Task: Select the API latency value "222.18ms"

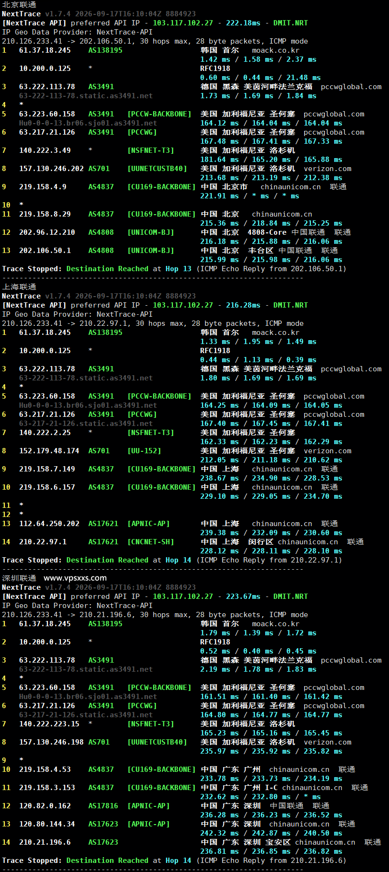Action: [243, 23]
